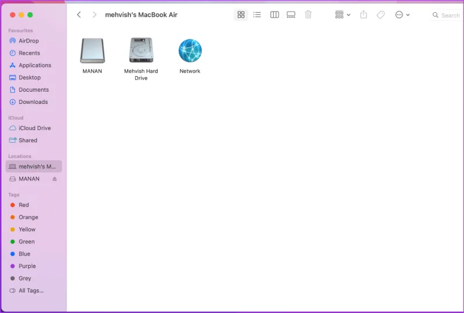Select the Mehvish Hard Drive icon

click(x=141, y=50)
